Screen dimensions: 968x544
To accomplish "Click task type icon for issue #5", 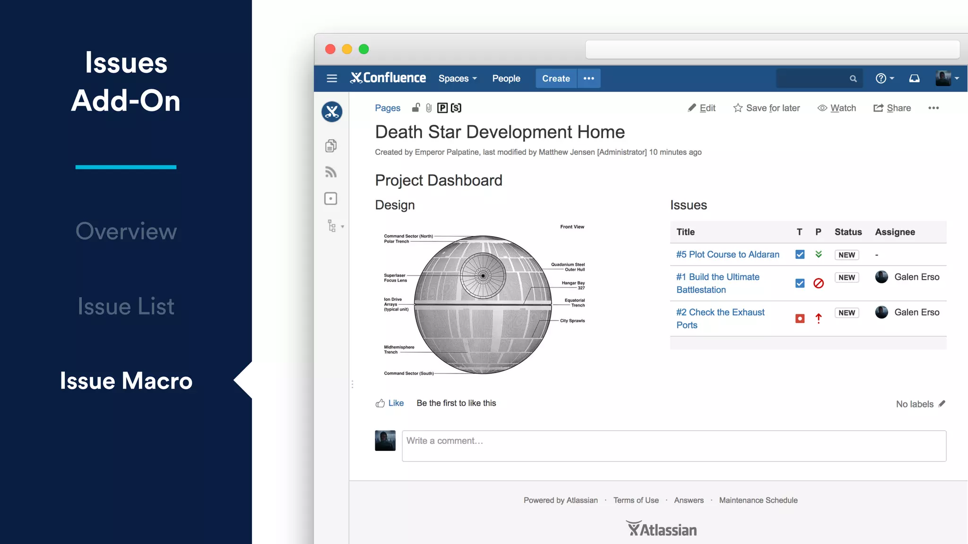I will tap(800, 255).
